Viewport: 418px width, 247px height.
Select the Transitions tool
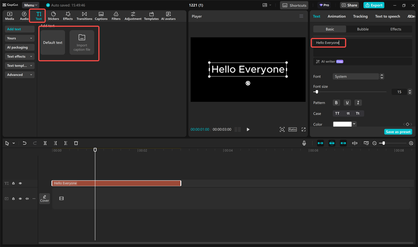point(84,16)
